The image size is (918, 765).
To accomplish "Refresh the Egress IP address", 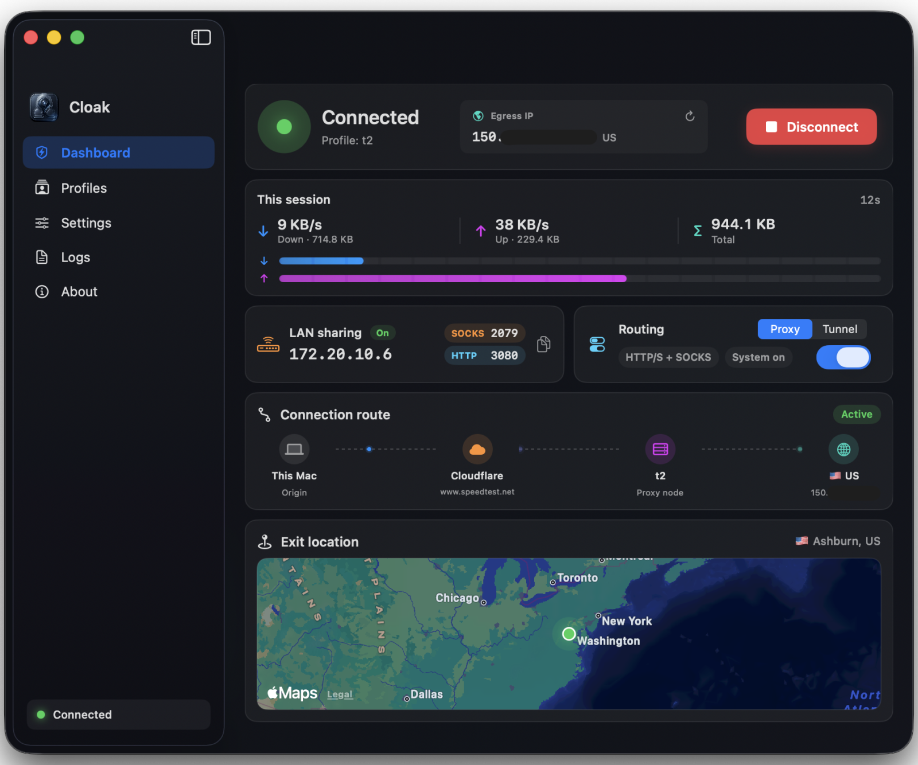I will point(690,116).
